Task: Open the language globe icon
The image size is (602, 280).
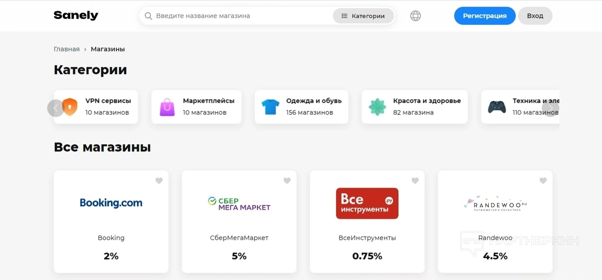Action: (x=416, y=16)
